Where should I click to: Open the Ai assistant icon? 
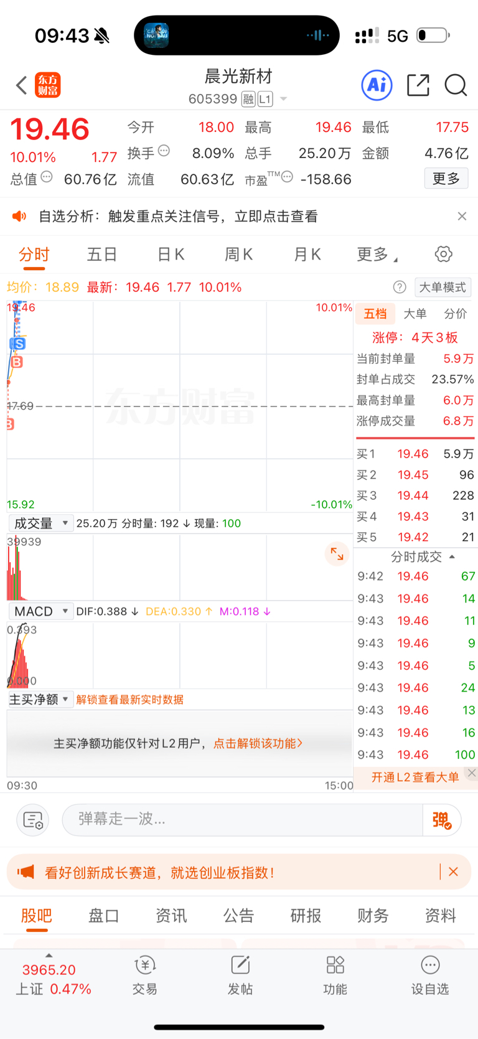(x=377, y=85)
